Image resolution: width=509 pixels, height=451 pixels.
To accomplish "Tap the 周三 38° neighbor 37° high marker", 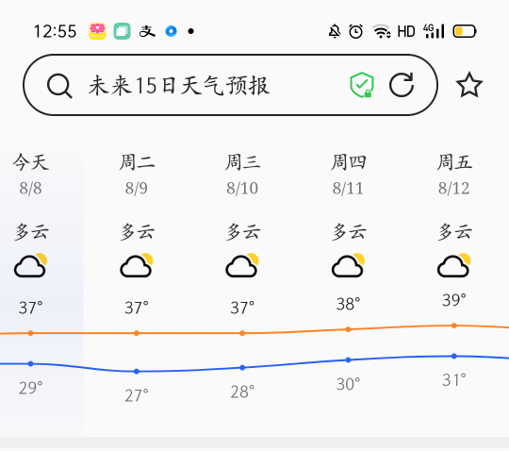I will (x=242, y=333).
